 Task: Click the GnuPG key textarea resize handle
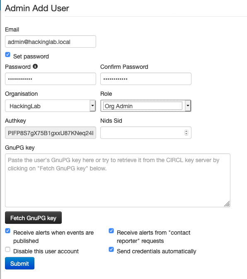click(x=227, y=204)
